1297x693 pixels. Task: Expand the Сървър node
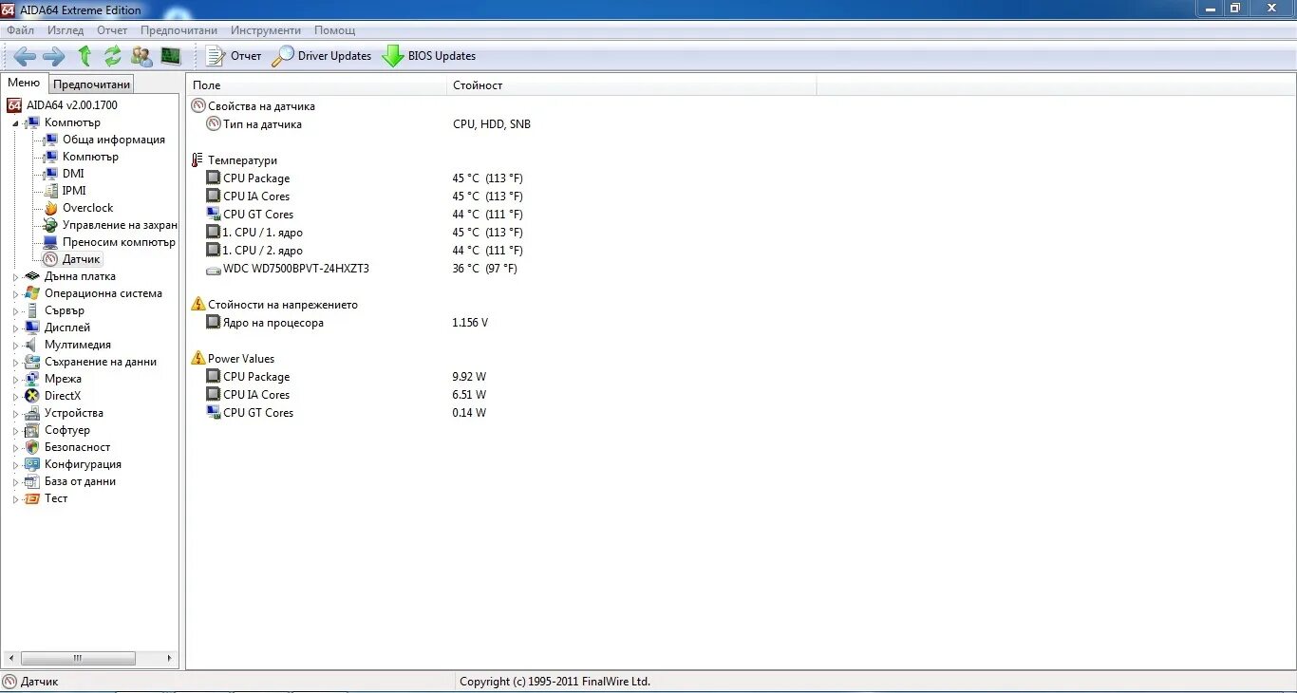15,311
